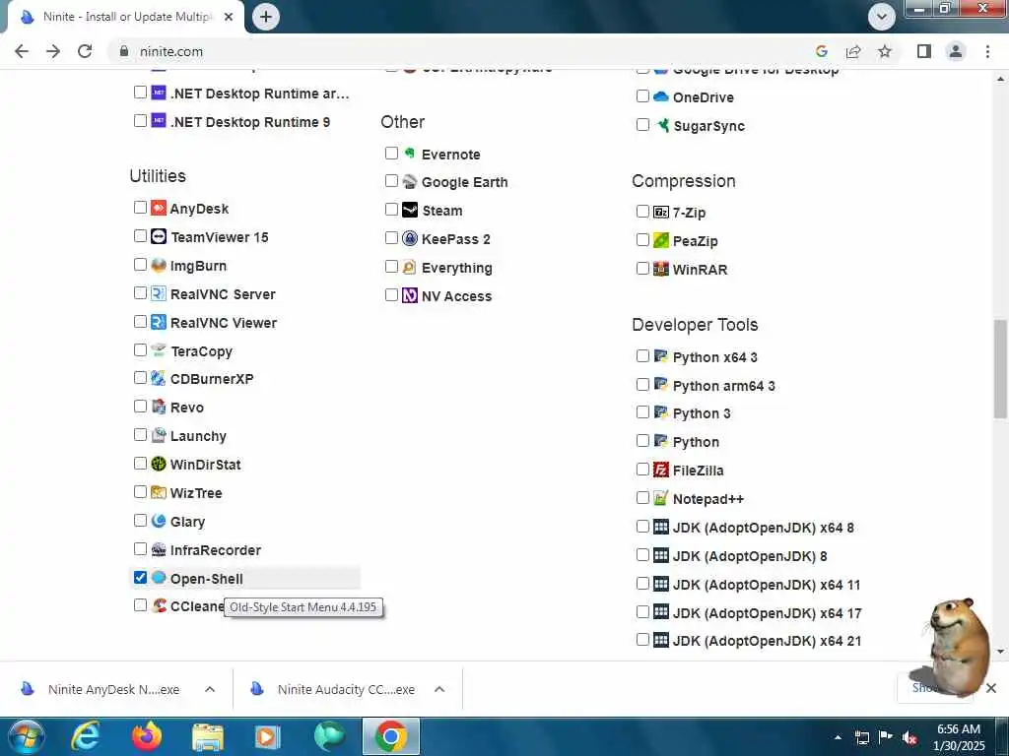Click the TeamViewer 15 icon
1009x756 pixels.
point(159,236)
